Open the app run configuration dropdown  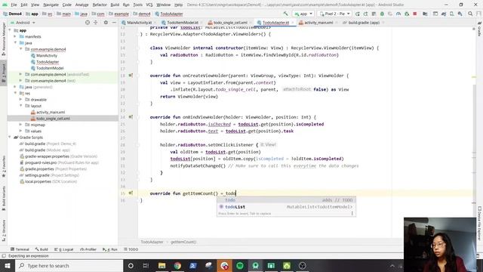coord(303,14)
